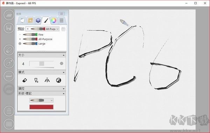Clear canvas with the trash bin icon
210x133 pixels.
9,111
